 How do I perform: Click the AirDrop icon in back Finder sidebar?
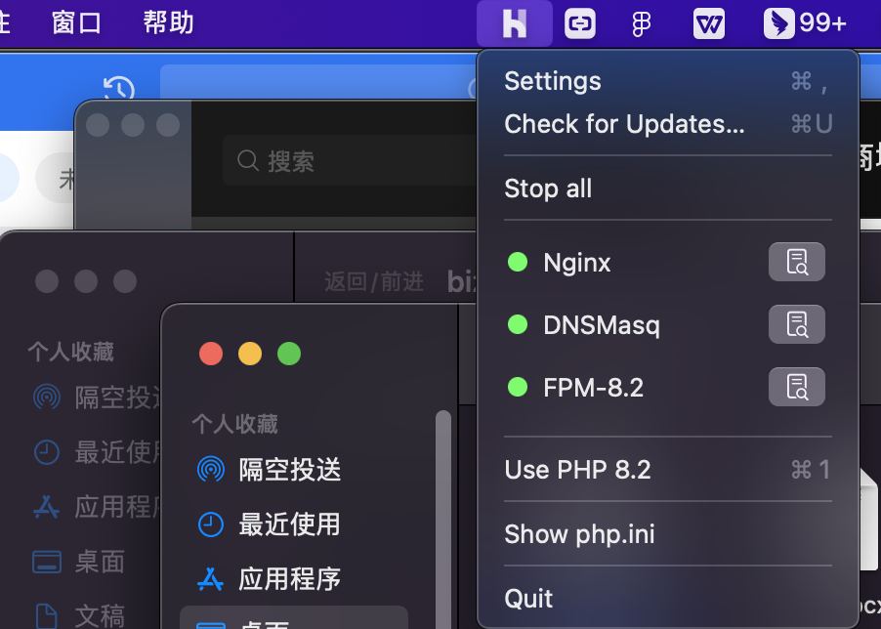[x=47, y=398]
